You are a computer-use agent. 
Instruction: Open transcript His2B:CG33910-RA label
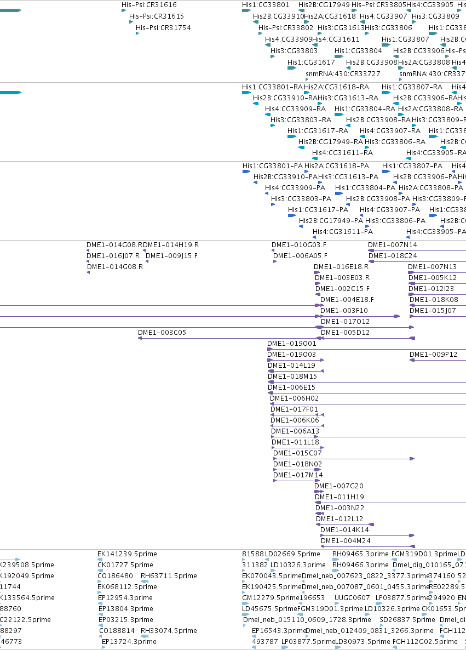(x=285, y=98)
